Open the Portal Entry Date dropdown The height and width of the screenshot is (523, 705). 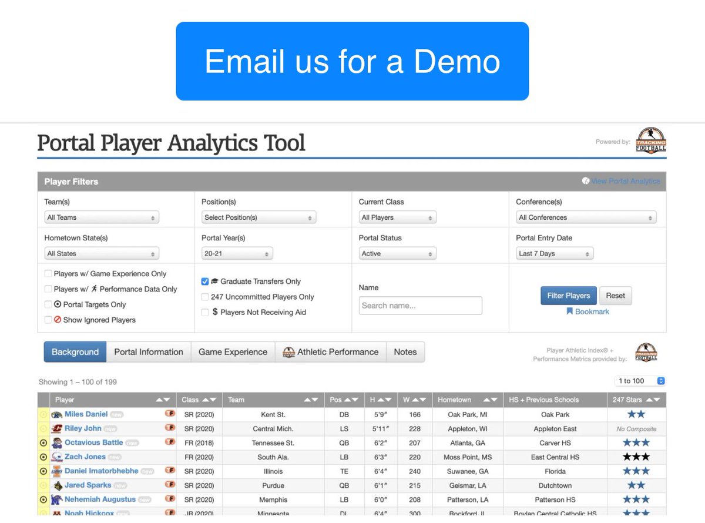[x=555, y=254]
